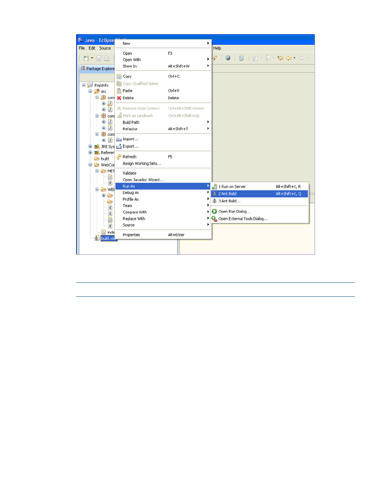The width and height of the screenshot is (378, 503).
Task: Collapse the WEB-INF folder node
Action: [97, 189]
